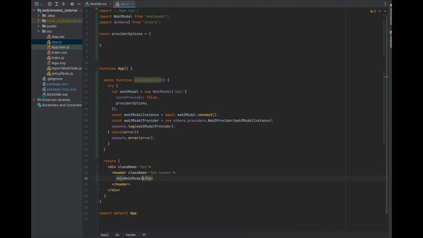423x238 pixels.
Task: Click 'export default App' line
Action: click(x=119, y=213)
